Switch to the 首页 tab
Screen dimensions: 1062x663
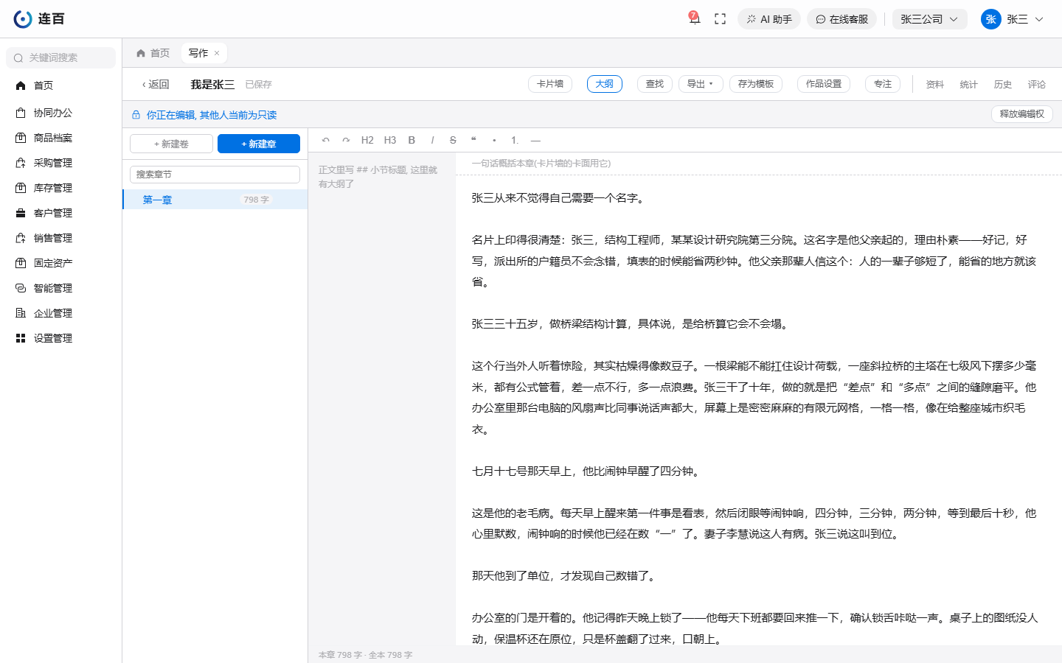(x=153, y=53)
